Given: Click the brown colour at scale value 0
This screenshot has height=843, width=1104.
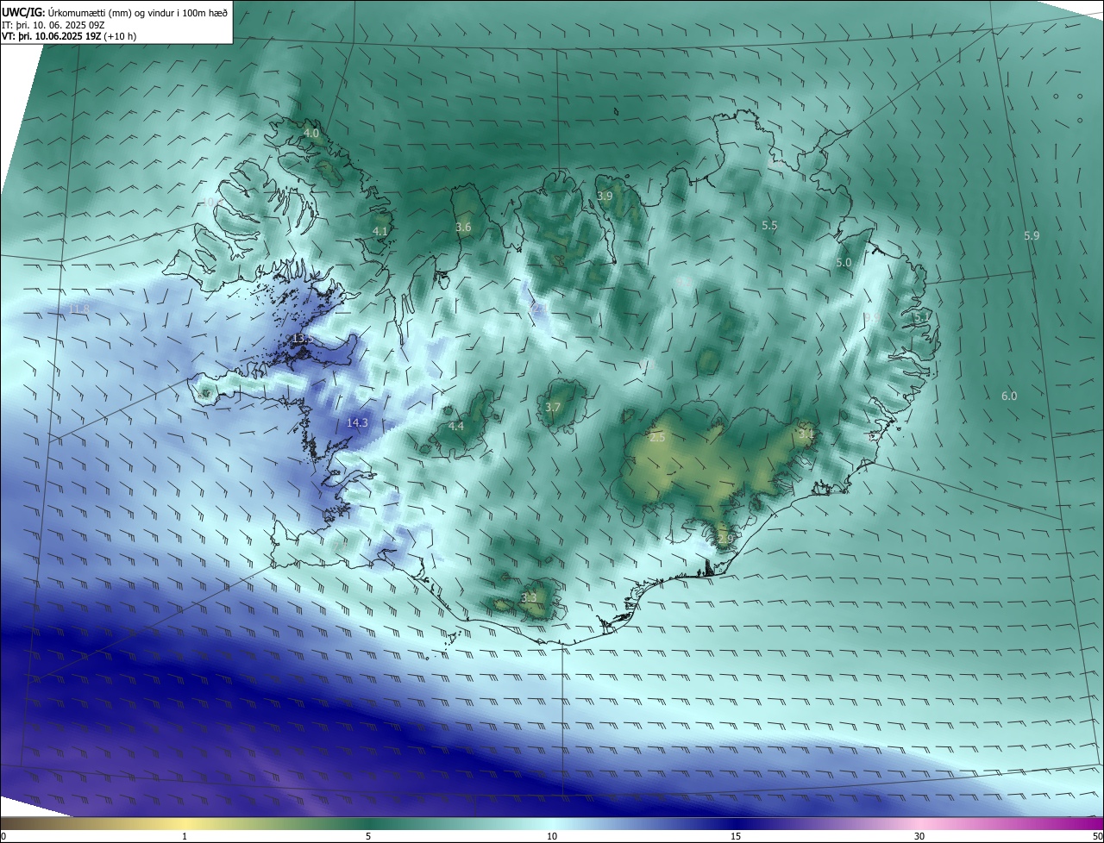Looking at the screenshot, I should click(3, 823).
